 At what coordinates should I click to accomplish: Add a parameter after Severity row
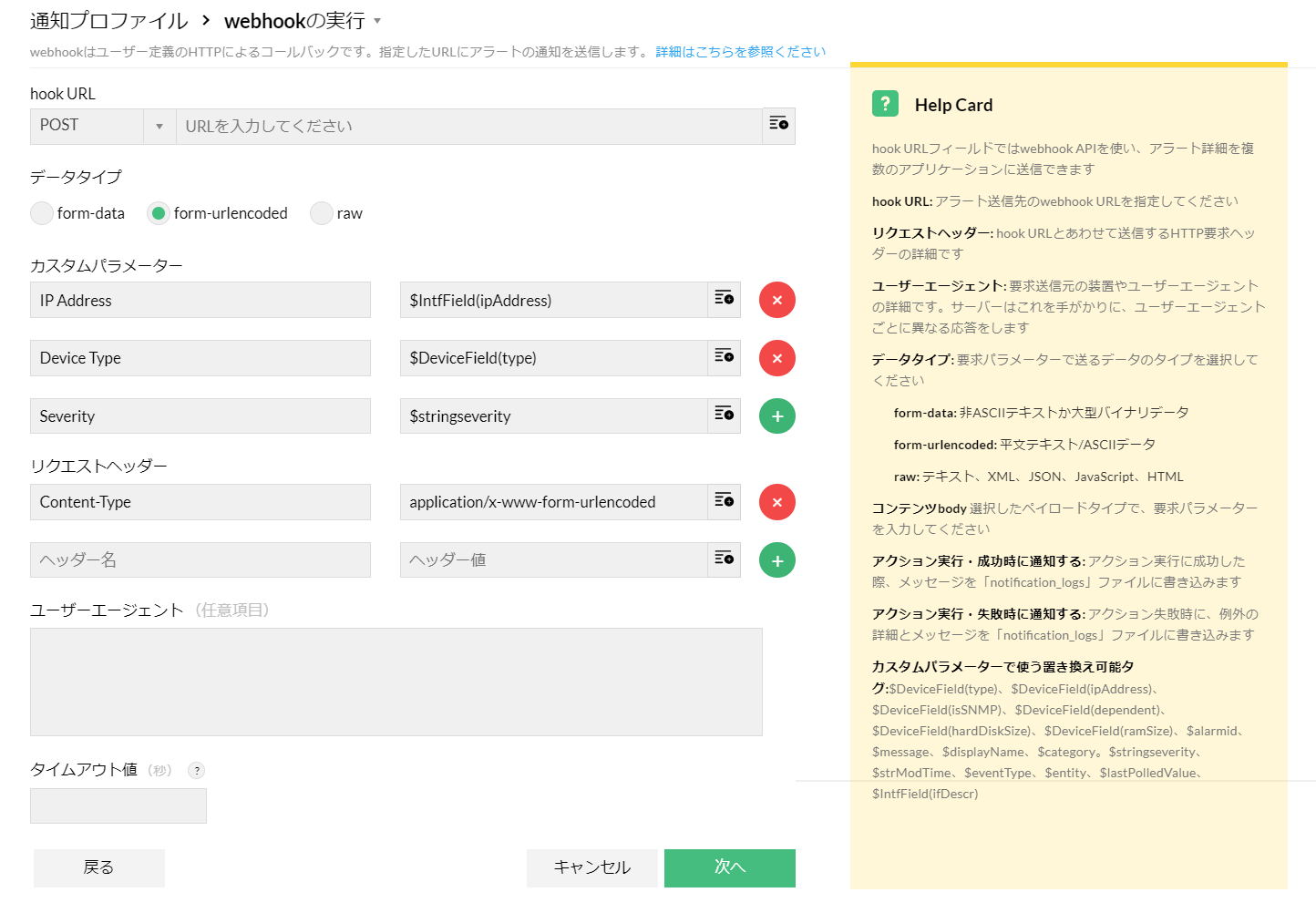pos(777,416)
